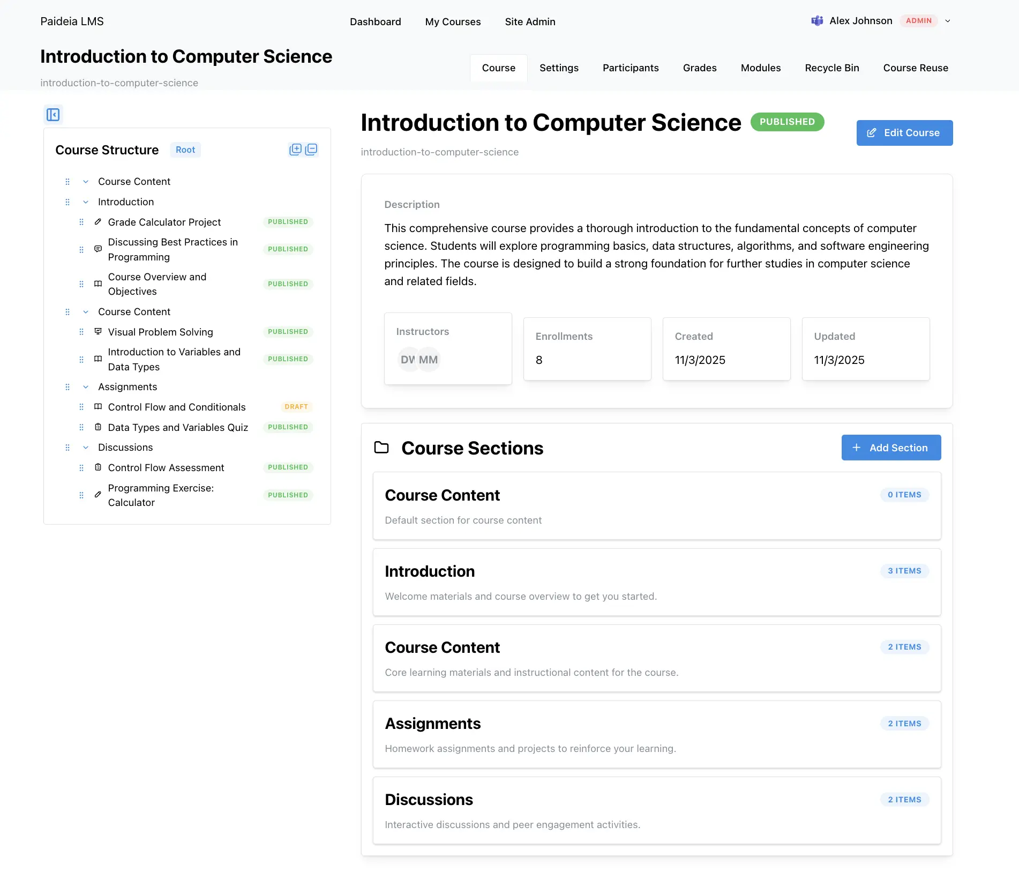
Task: Collapse the Discussions tree section
Action: [x=86, y=448]
